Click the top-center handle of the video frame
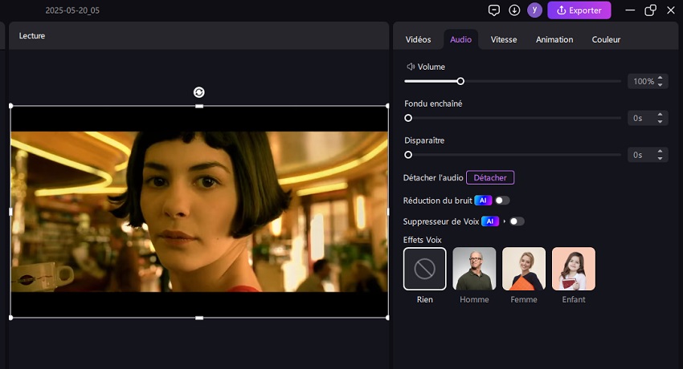This screenshot has height=369, width=683. (x=199, y=106)
